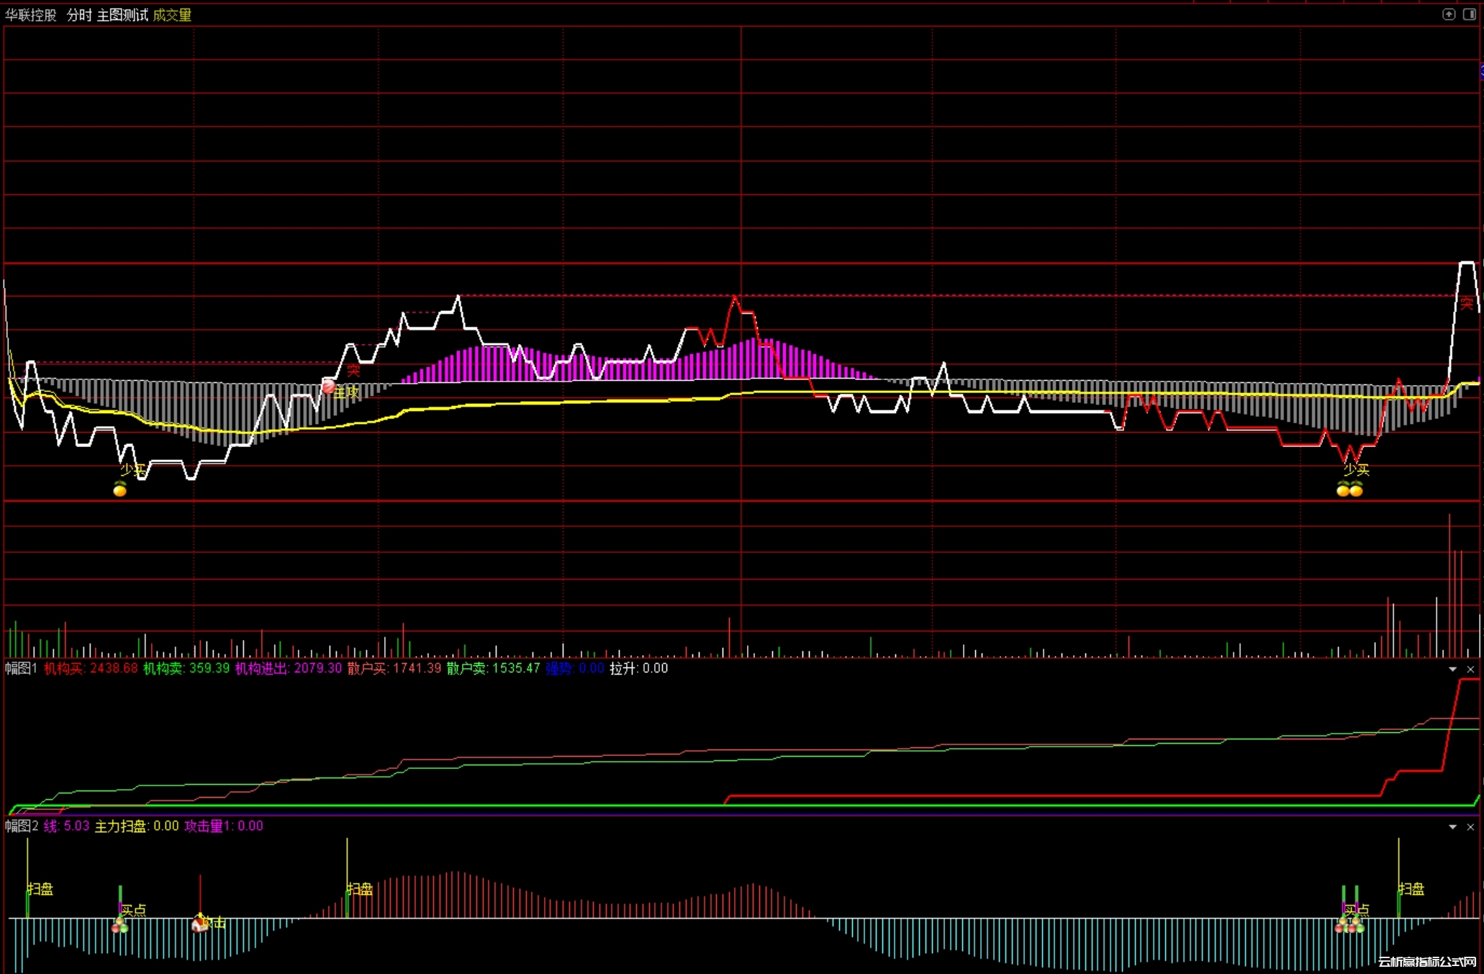Select the 成交量 label in header

pyautogui.click(x=172, y=15)
